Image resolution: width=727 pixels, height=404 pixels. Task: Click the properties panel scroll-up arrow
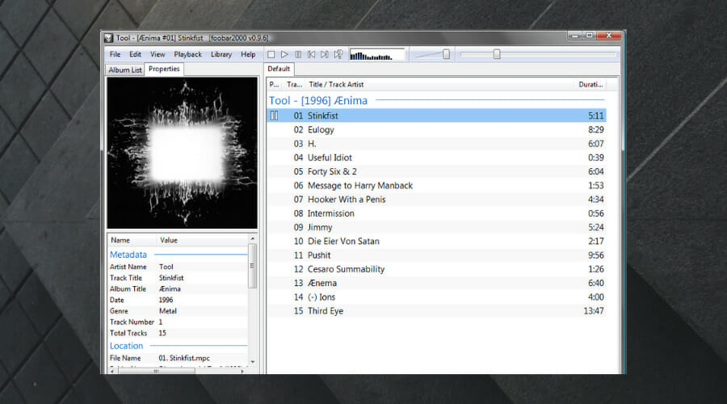point(253,238)
